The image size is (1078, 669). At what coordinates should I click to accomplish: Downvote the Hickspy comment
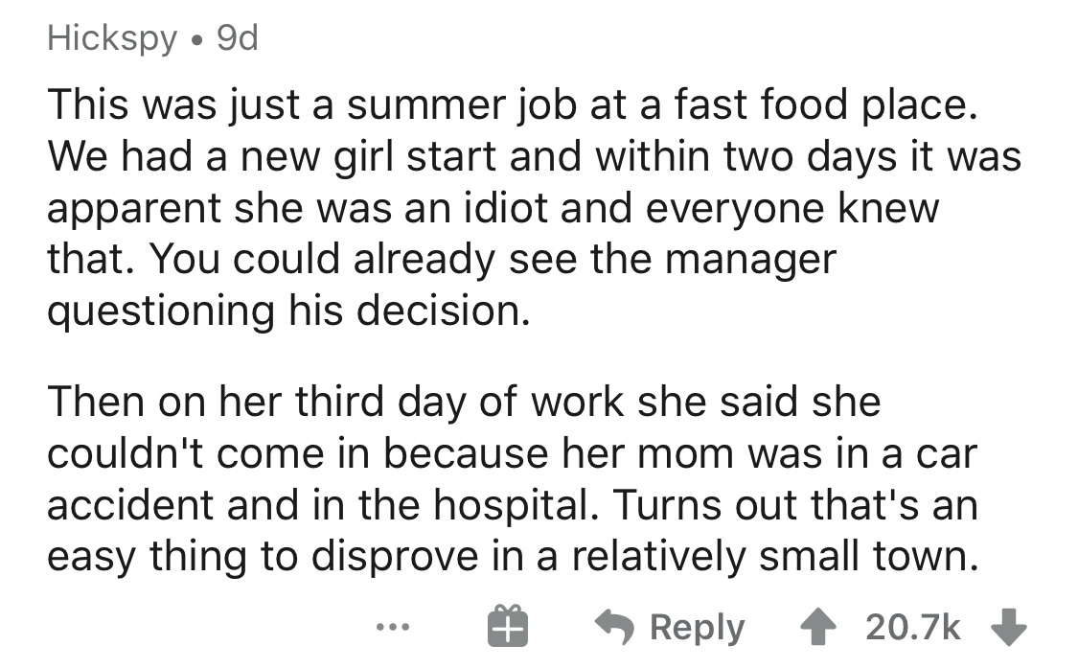[1010, 627]
